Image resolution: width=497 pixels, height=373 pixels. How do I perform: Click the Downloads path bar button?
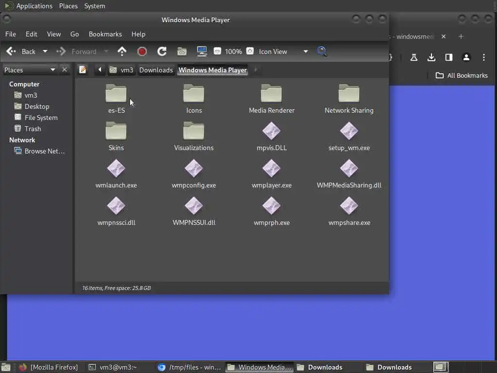point(156,70)
